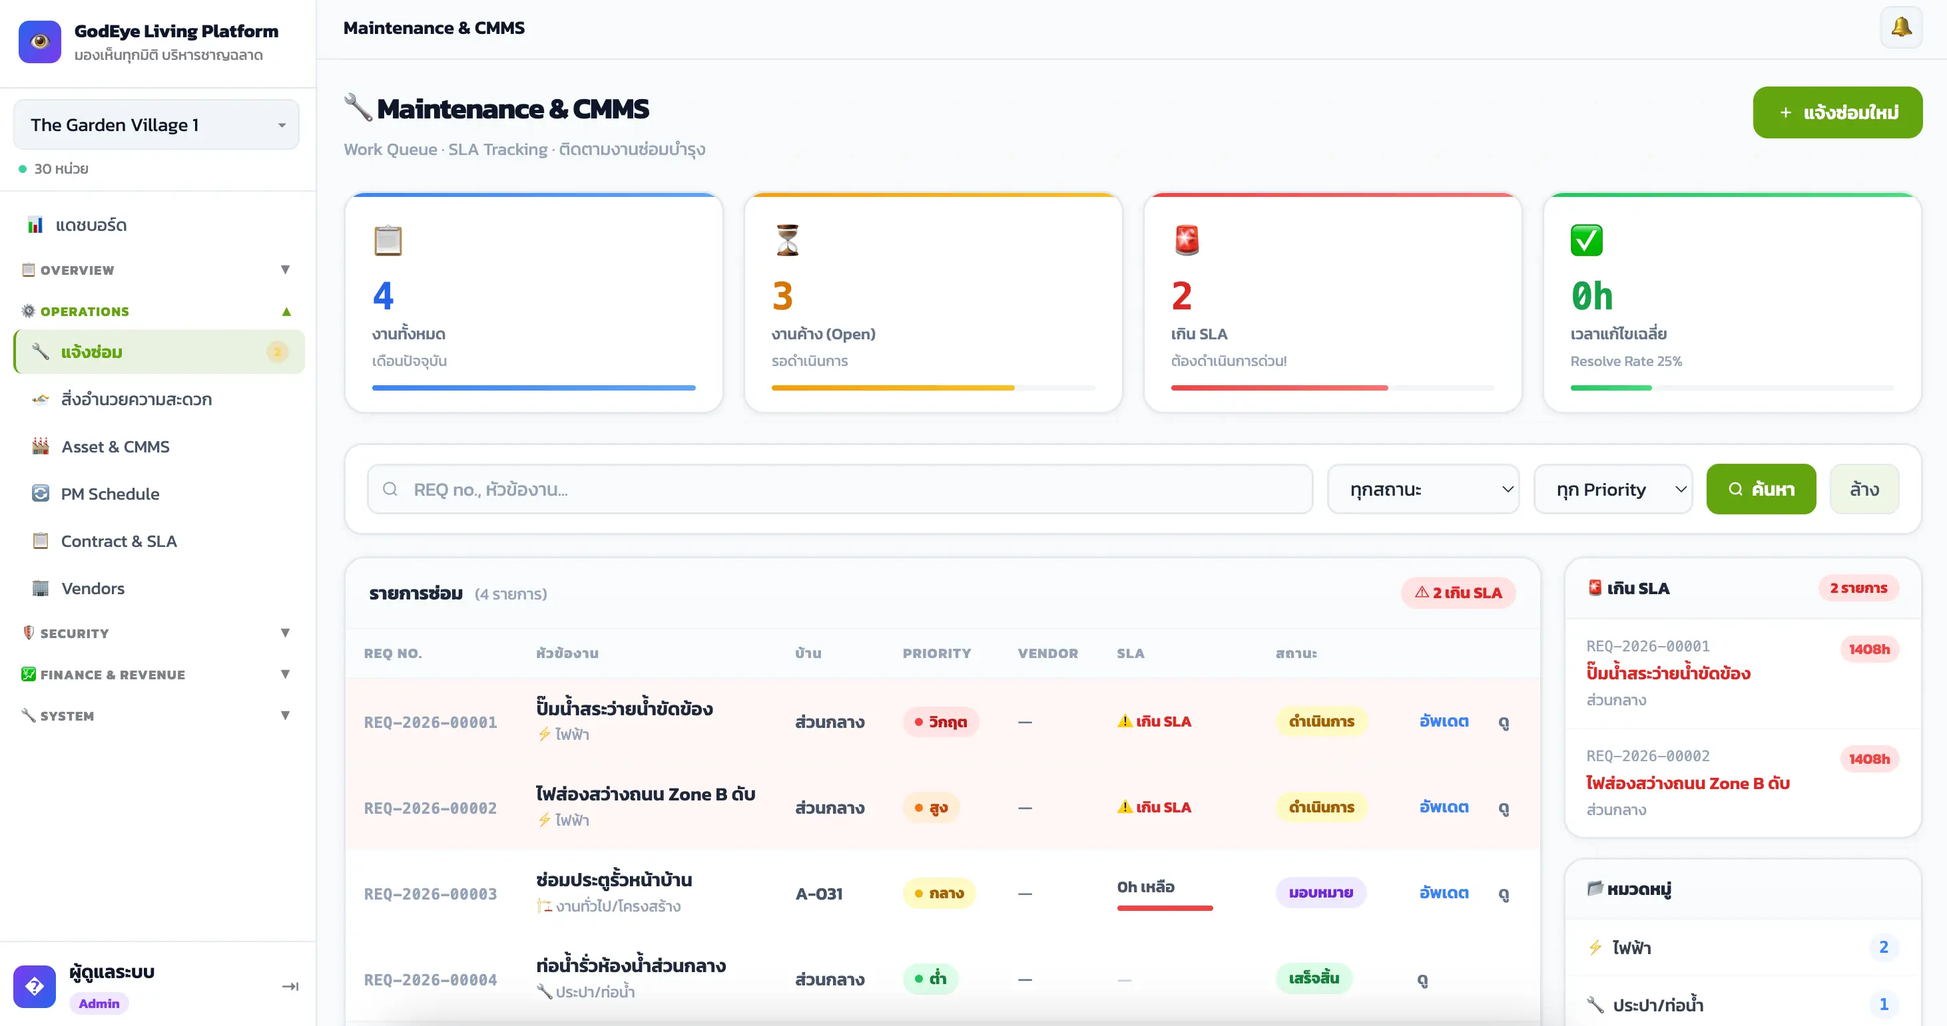1947x1026 pixels.
Task: Click อัพเดต for REQ-2026-00003
Action: (1444, 893)
